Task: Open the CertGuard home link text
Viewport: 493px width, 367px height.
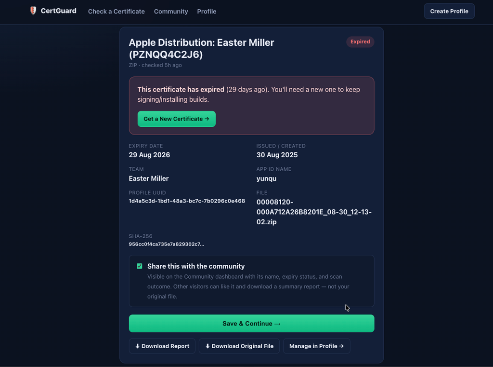Action: pyautogui.click(x=58, y=11)
